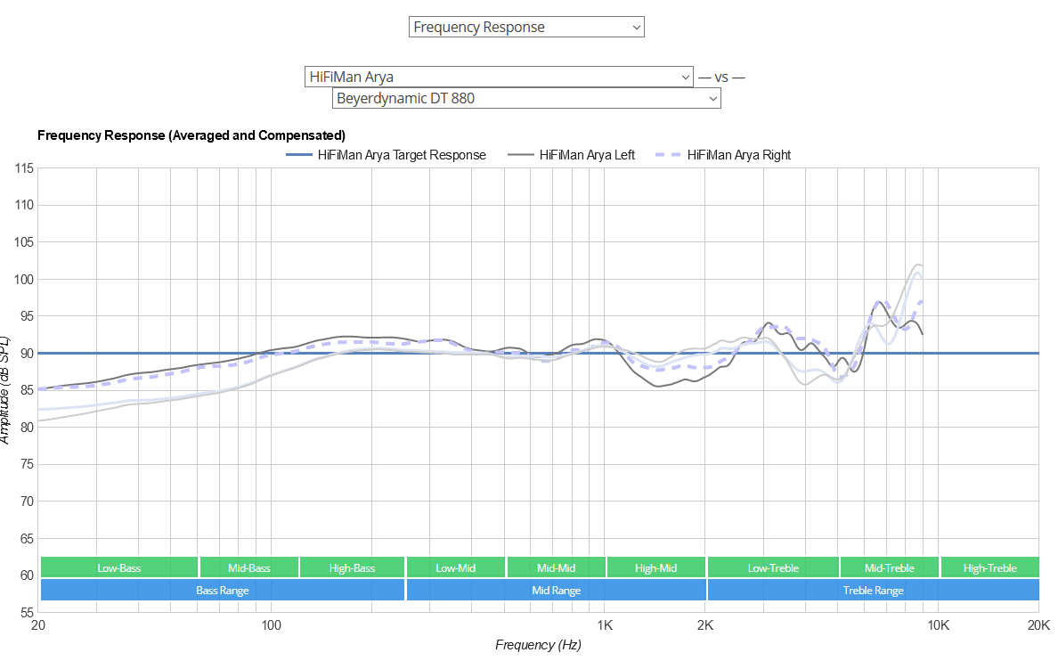Open the Beyerdynamic DT 880 comparison selector
The image size is (1058, 669).
click(x=526, y=98)
